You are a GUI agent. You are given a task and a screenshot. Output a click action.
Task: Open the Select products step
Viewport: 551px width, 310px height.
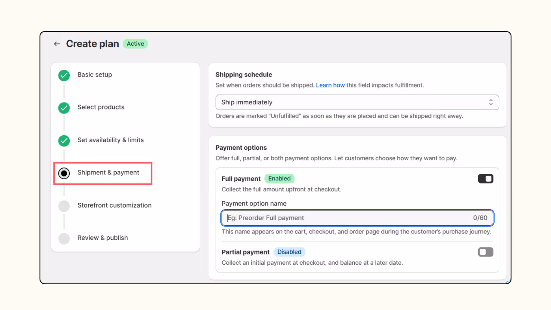coord(101,107)
